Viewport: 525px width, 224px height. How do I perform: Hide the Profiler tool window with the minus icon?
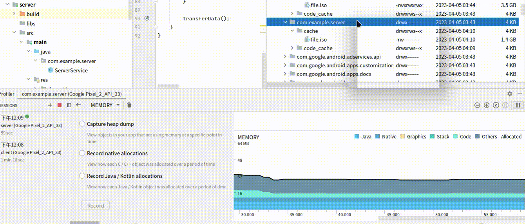tap(520, 94)
